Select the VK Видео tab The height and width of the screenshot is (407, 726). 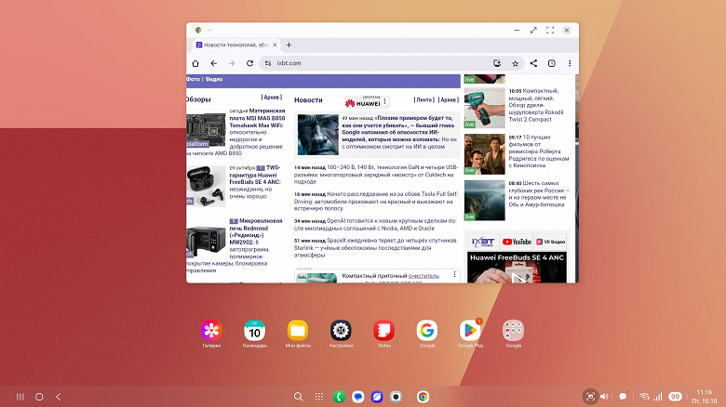550,242
